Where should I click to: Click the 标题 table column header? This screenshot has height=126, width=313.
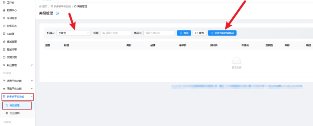66,45
